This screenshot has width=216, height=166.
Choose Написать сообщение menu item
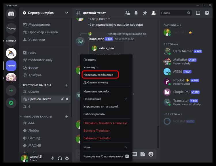click(106, 75)
